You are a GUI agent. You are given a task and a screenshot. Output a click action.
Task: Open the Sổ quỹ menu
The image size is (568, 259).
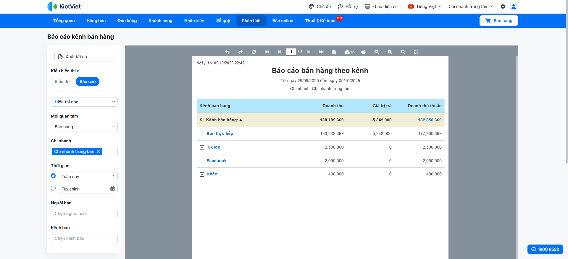coord(223,21)
